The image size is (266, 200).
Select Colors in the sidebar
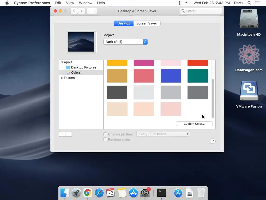pyautogui.click(x=81, y=73)
